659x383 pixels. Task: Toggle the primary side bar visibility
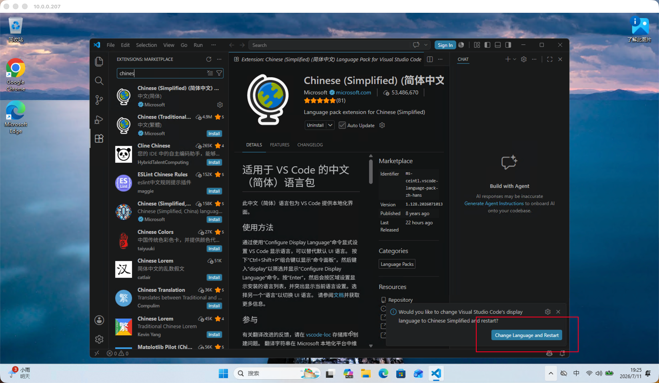487,45
